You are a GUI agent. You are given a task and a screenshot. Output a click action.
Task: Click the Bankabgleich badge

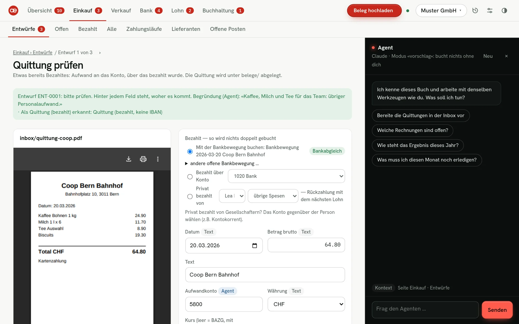[327, 151]
